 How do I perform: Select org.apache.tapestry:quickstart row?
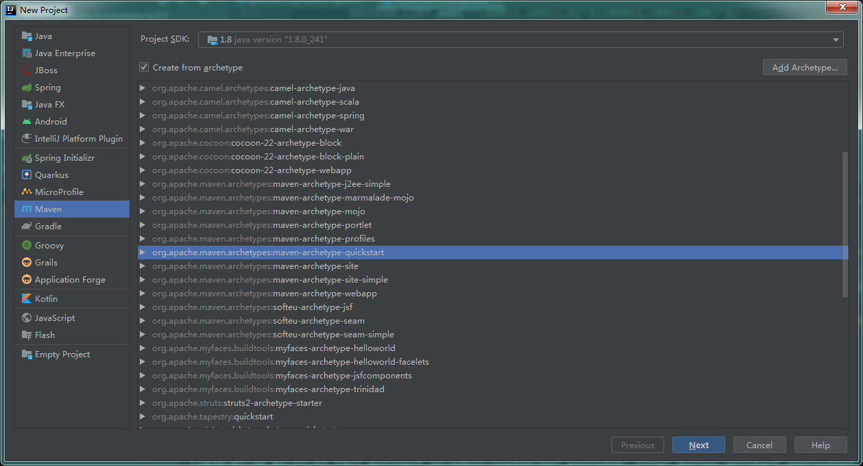493,417
